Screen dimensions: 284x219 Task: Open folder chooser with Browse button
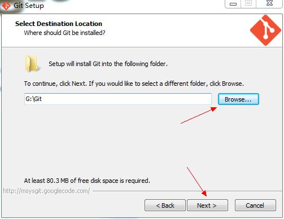point(238,99)
